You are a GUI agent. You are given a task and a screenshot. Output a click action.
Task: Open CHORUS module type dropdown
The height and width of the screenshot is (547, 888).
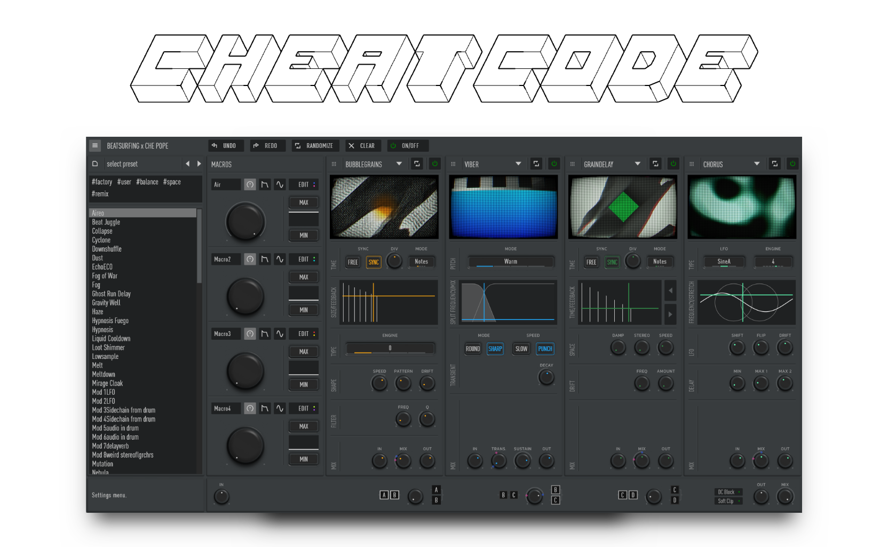[757, 164]
